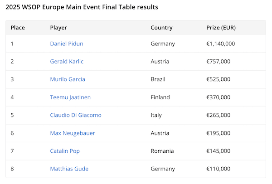Select the Country column header
Image resolution: width=272 pixels, height=184 pixels.
[x=161, y=28]
